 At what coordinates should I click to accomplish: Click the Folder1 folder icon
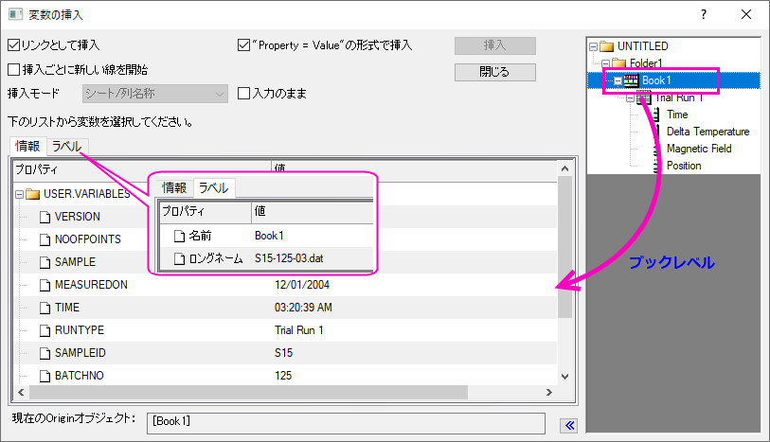(x=618, y=63)
